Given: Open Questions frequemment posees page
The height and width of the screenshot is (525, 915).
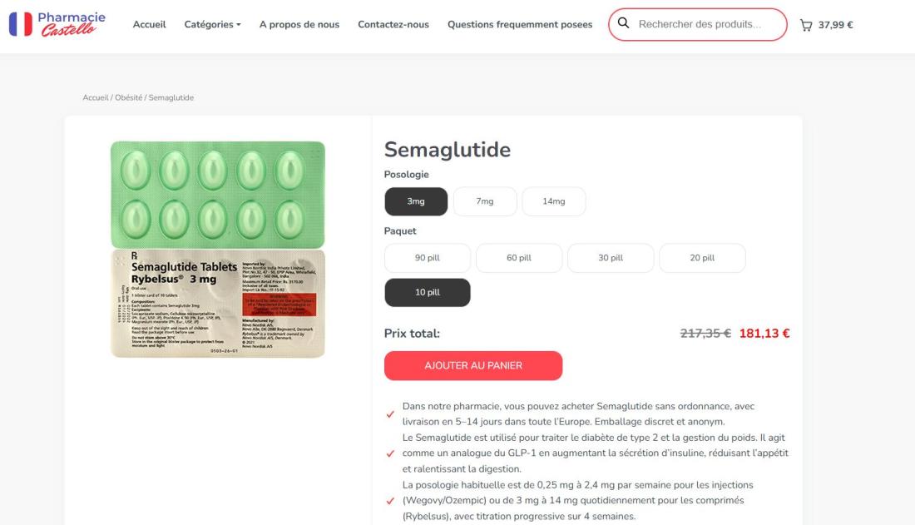Looking at the screenshot, I should (x=520, y=24).
